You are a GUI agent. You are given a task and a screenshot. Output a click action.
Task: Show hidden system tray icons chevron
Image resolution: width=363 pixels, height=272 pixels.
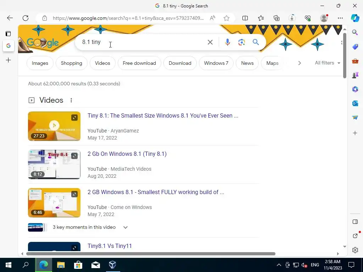279,265
